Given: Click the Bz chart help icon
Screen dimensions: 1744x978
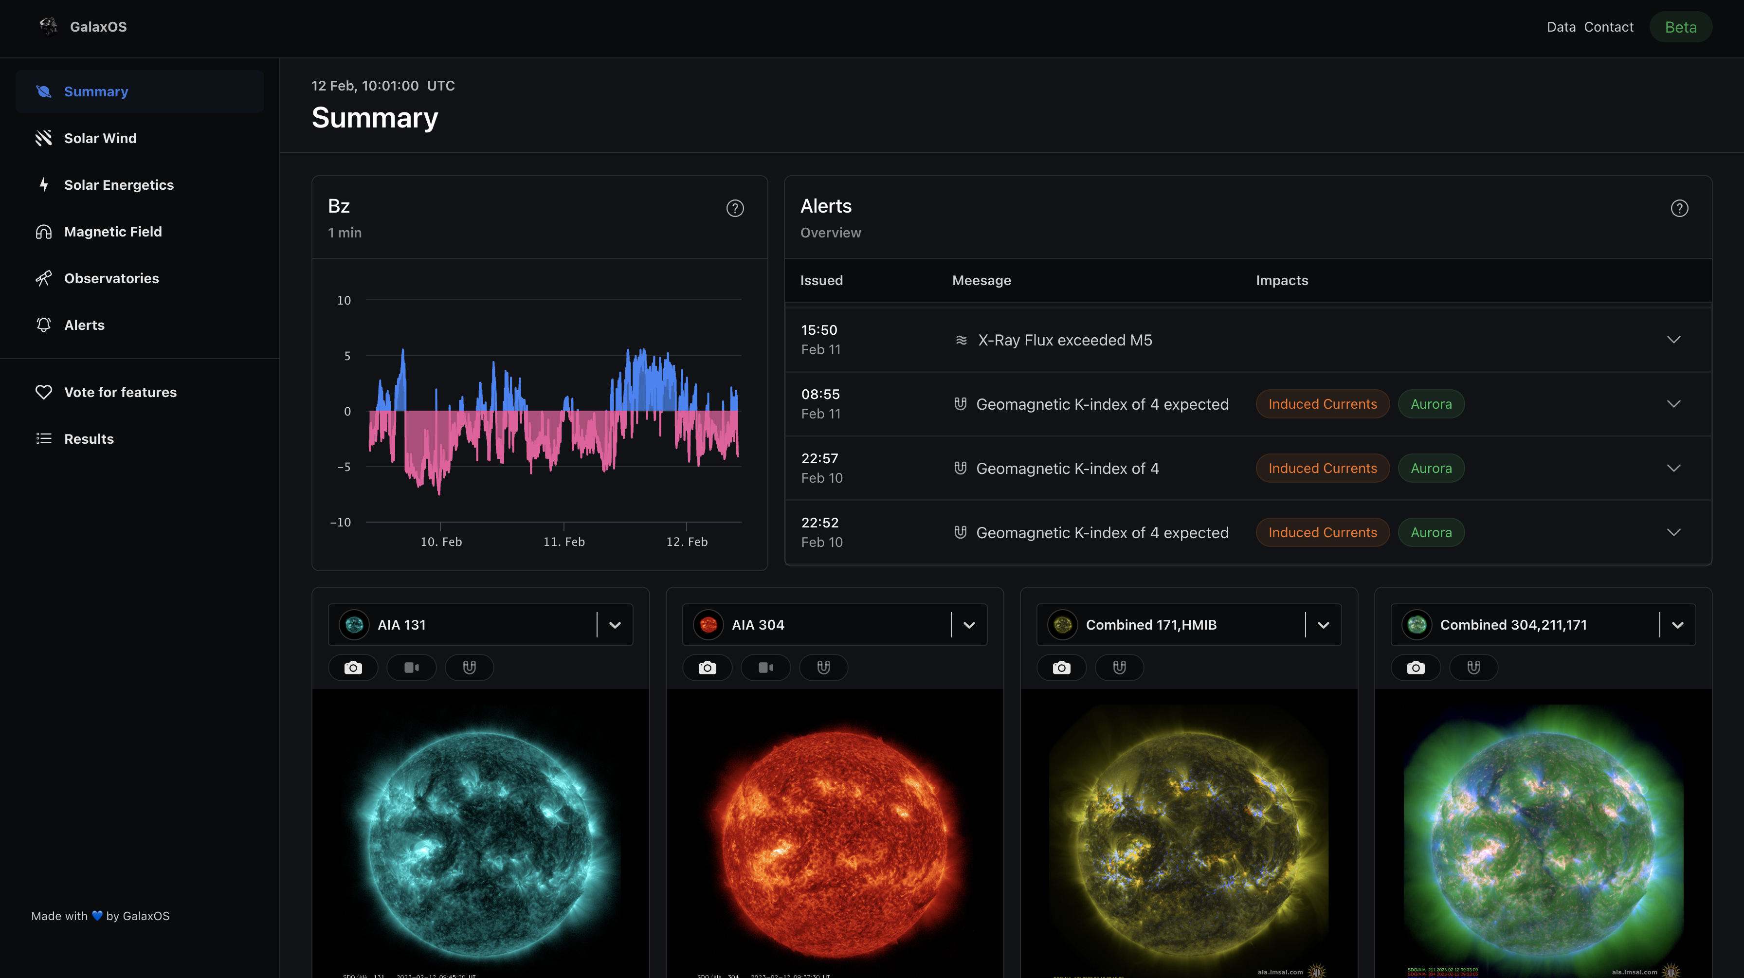Looking at the screenshot, I should [x=735, y=208].
